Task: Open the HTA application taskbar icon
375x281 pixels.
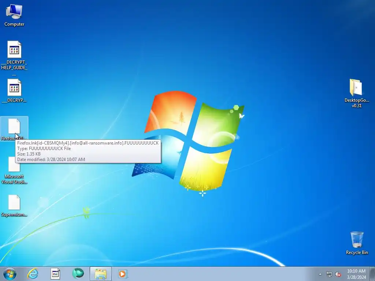Action: click(55, 274)
